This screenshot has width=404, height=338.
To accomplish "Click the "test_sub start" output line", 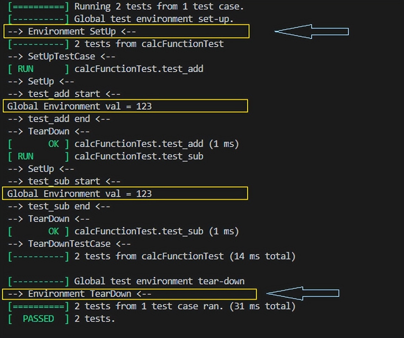I will pyautogui.click(x=64, y=181).
